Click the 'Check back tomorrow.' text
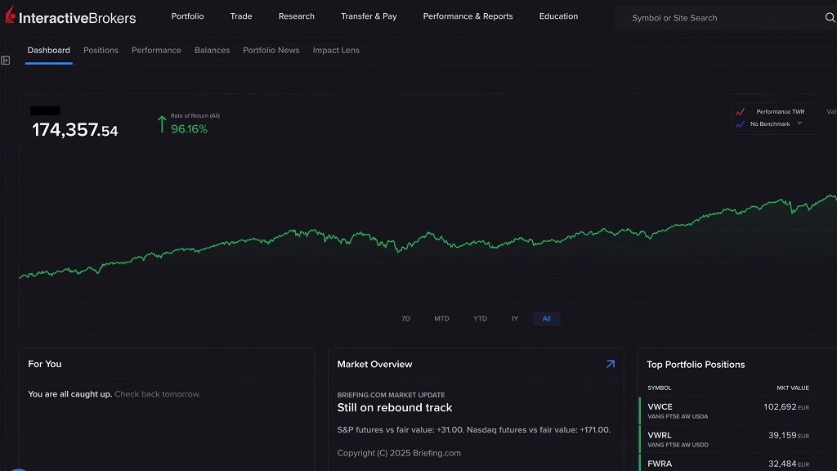Viewport: 837px width, 471px height. (158, 394)
